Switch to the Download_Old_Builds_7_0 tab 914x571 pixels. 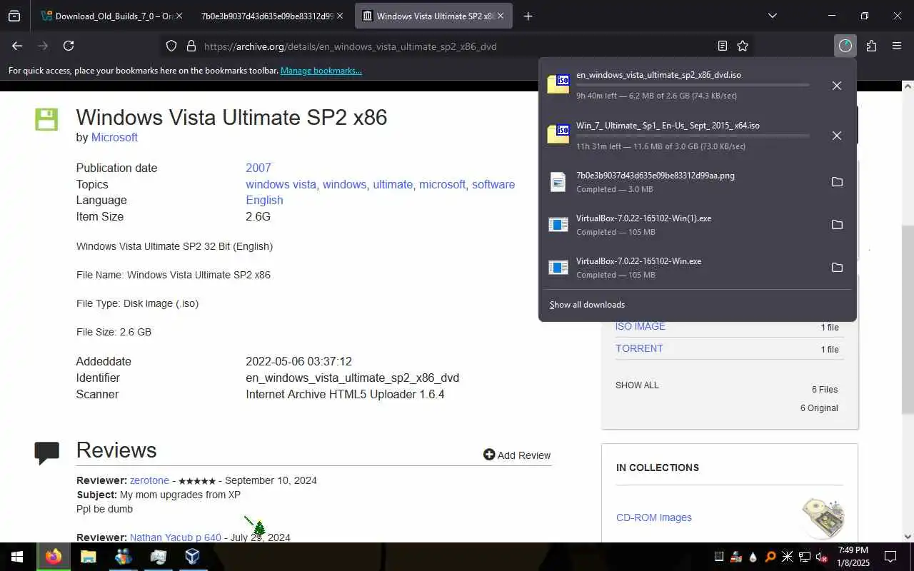[106, 16]
